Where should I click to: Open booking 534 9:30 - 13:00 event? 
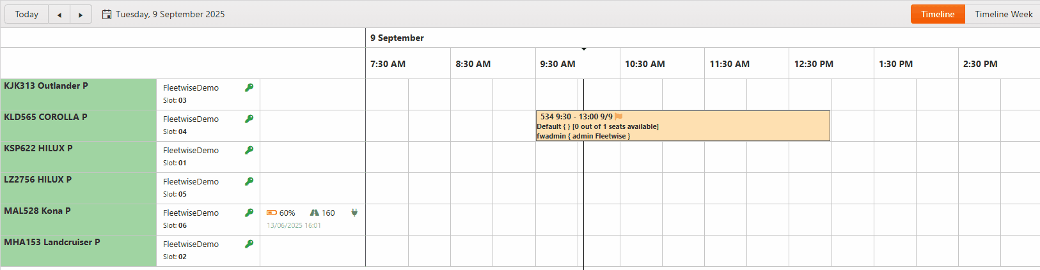tap(683, 126)
